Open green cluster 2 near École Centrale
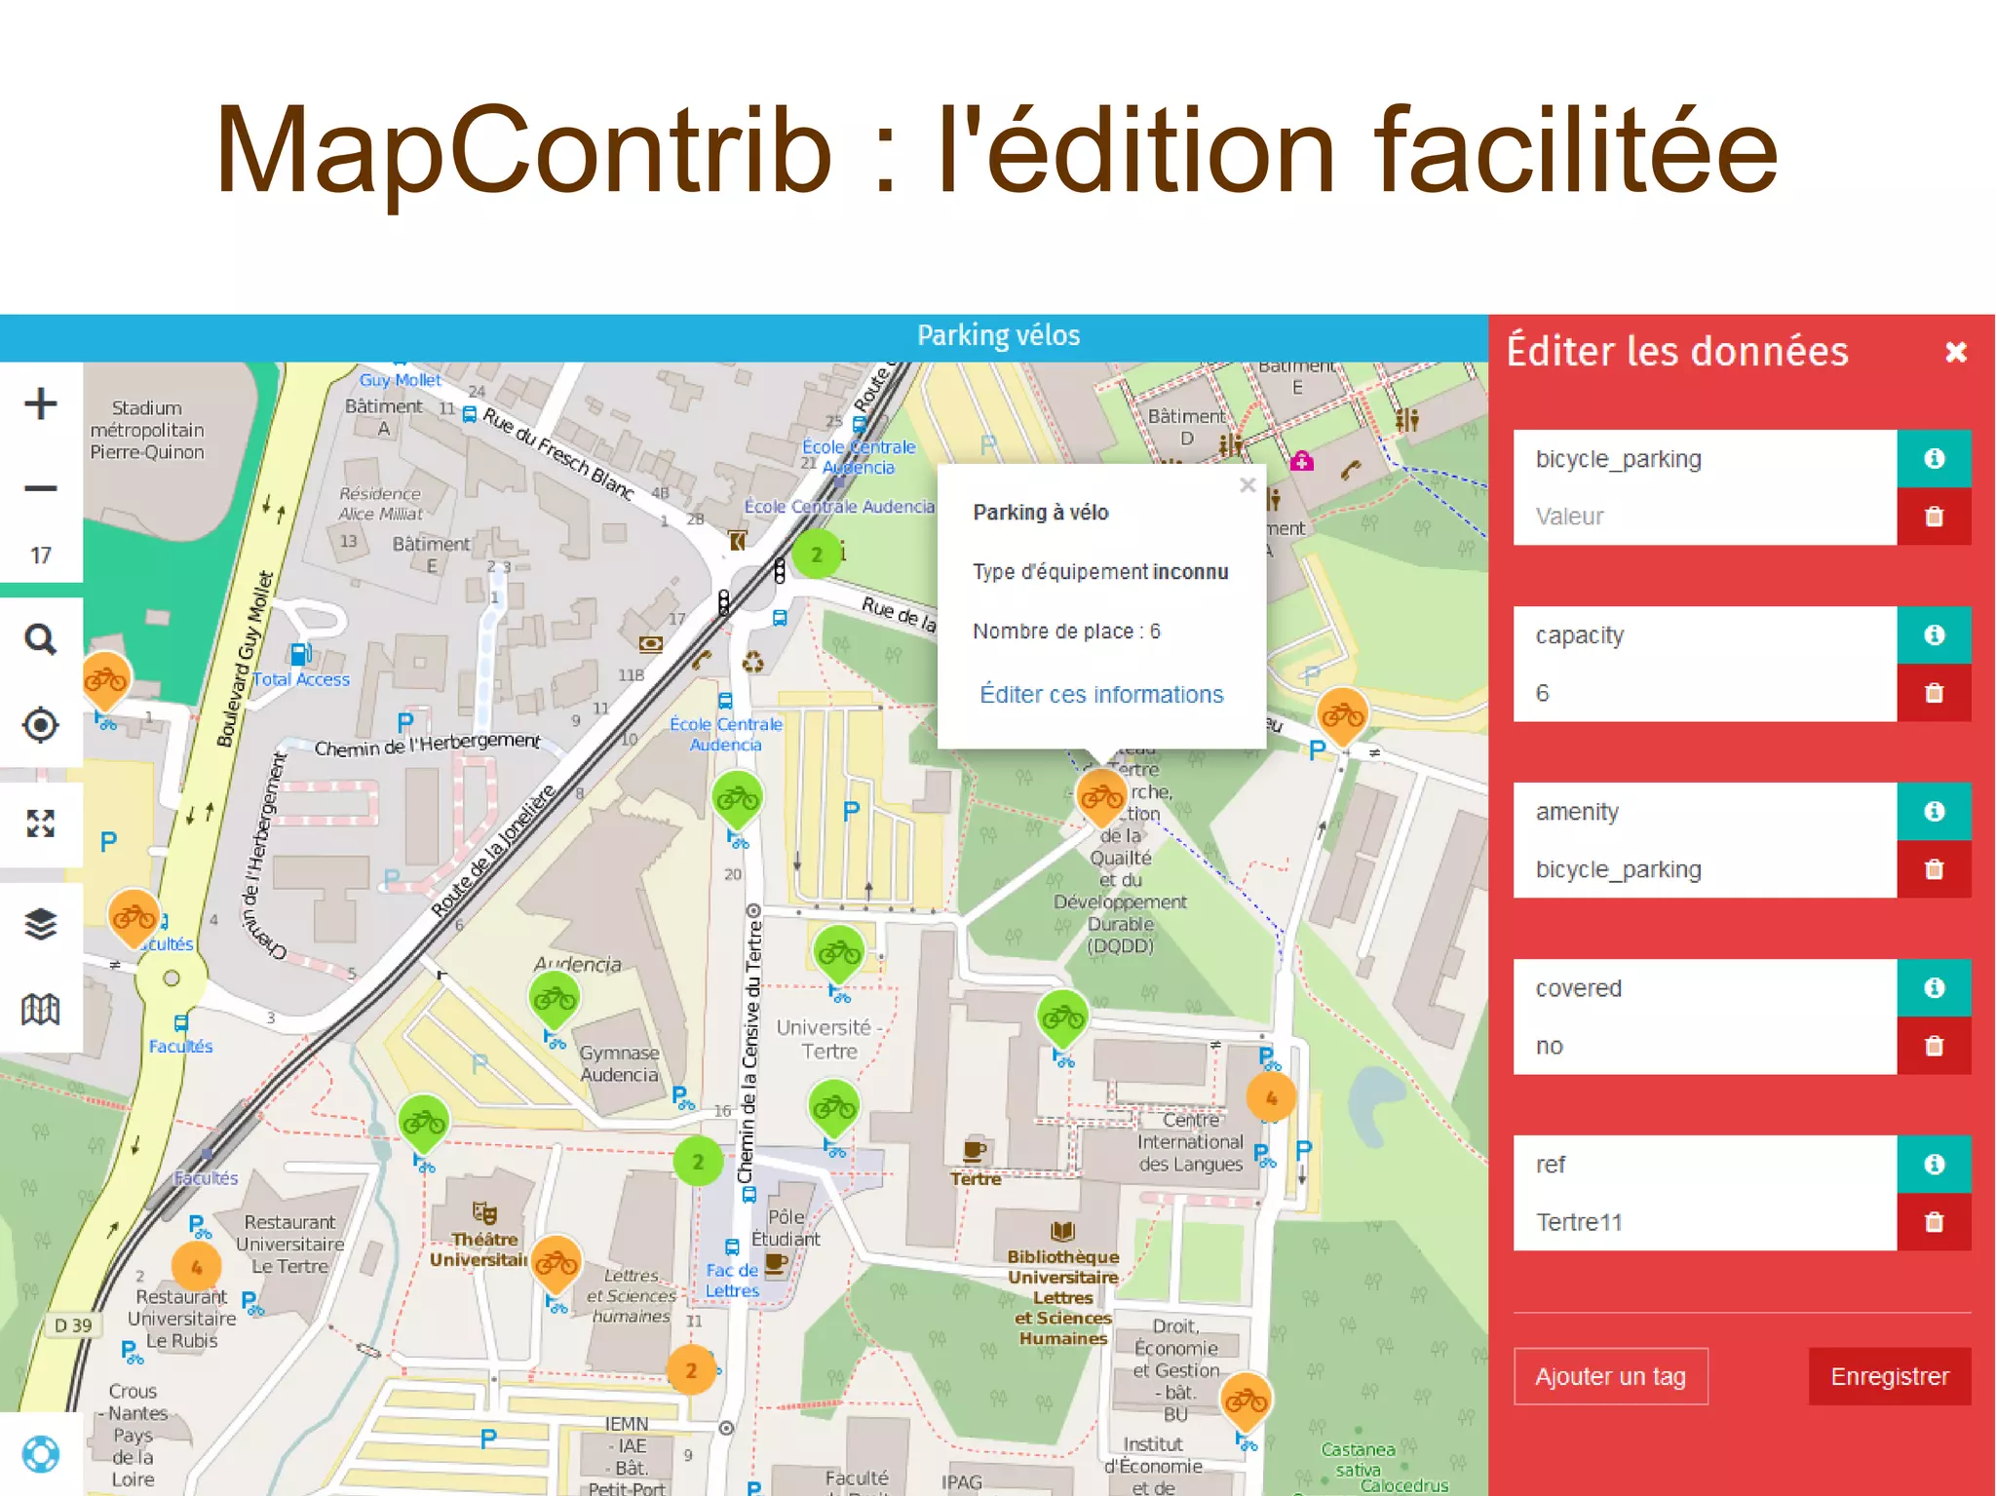 pyautogui.click(x=817, y=554)
